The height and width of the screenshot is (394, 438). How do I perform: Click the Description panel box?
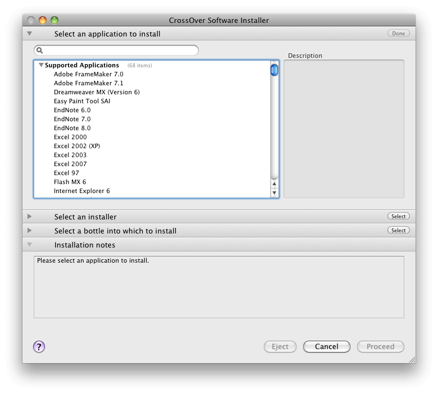tap(344, 129)
